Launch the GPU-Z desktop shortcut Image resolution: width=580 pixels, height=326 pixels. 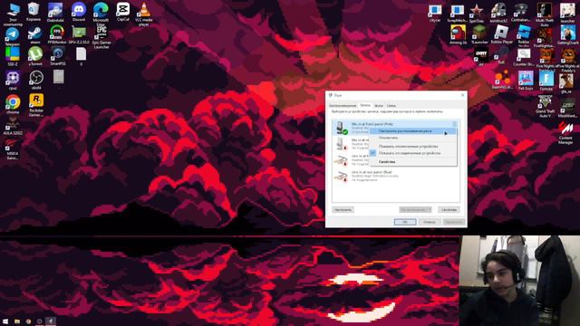coord(79,34)
